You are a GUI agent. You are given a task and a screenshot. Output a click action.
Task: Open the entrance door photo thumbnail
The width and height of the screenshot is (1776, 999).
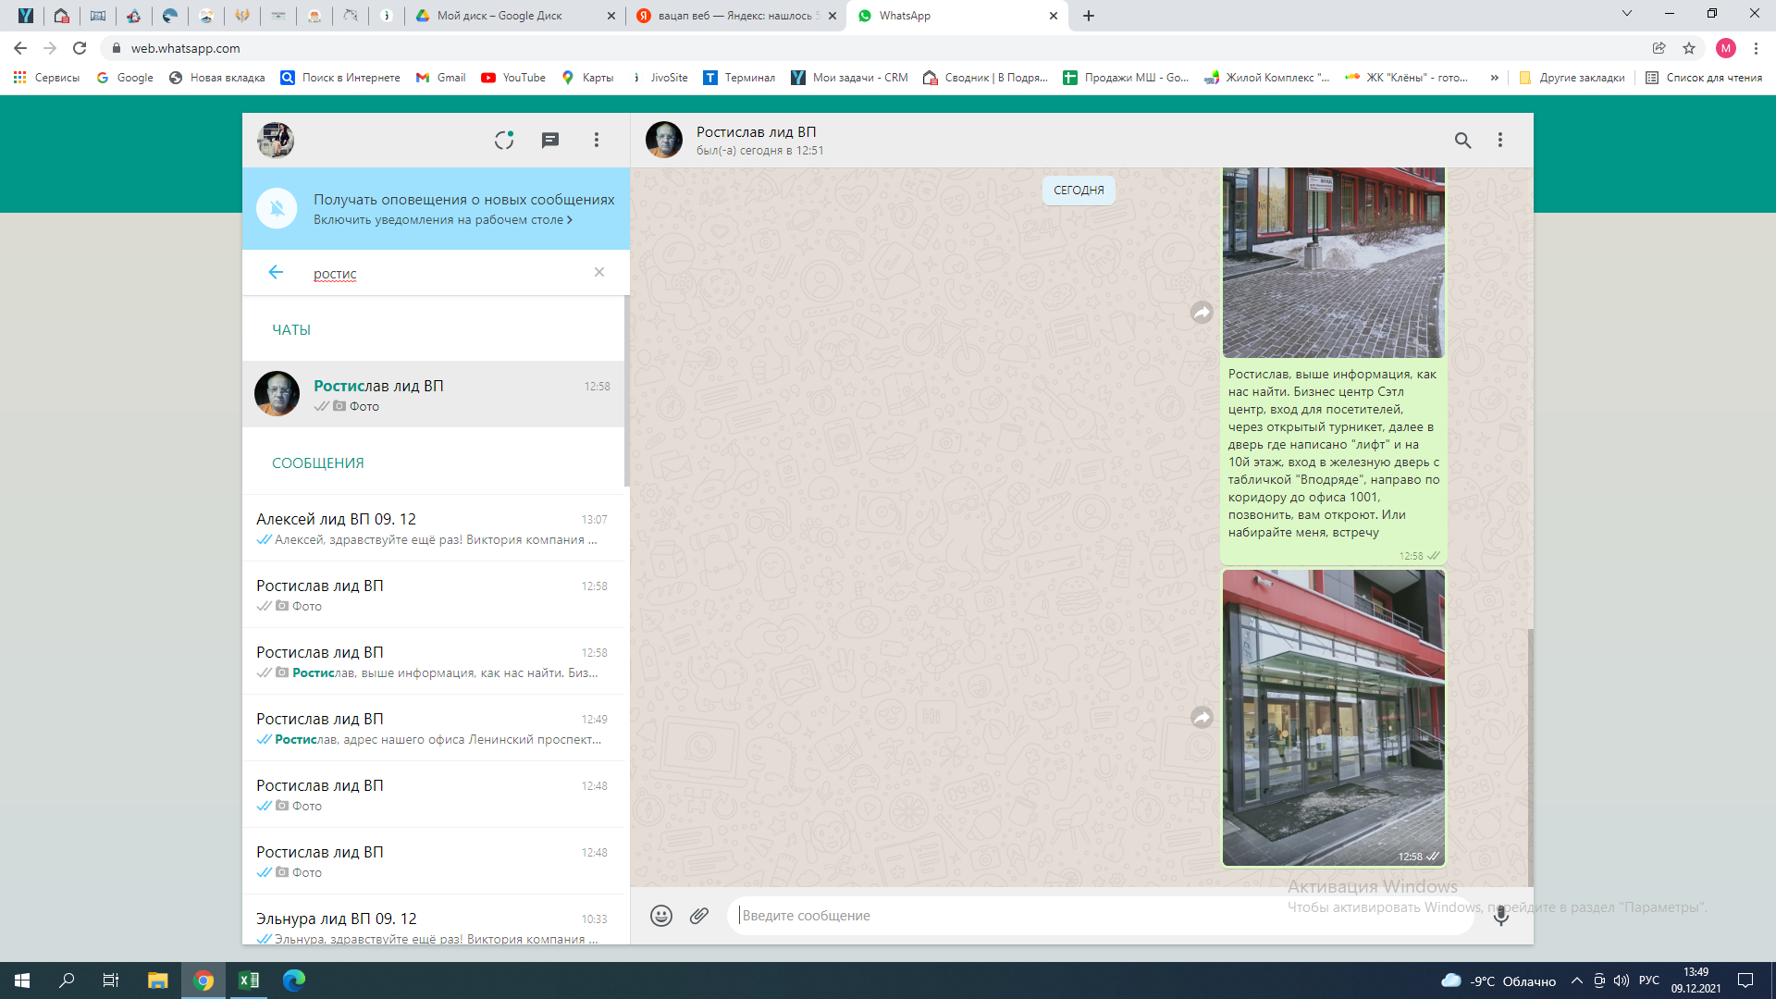pos(1333,718)
